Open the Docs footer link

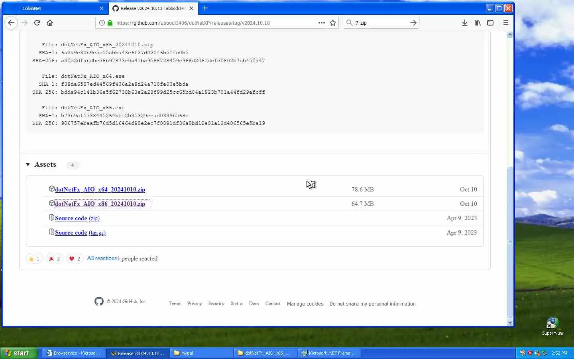254,304
